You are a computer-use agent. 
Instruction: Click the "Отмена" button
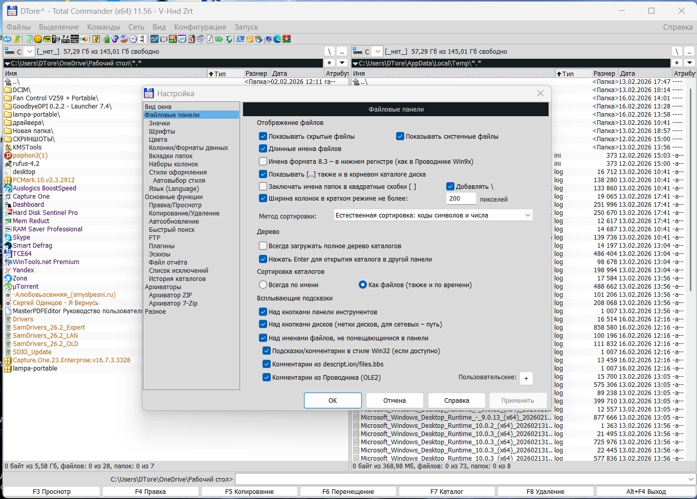(394, 401)
